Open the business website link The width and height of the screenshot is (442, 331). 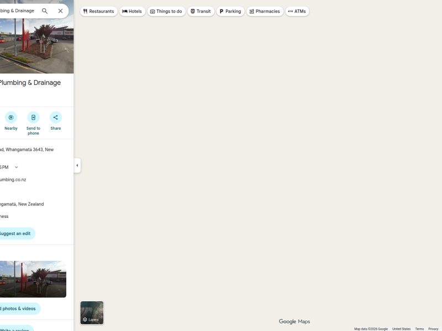12,179
